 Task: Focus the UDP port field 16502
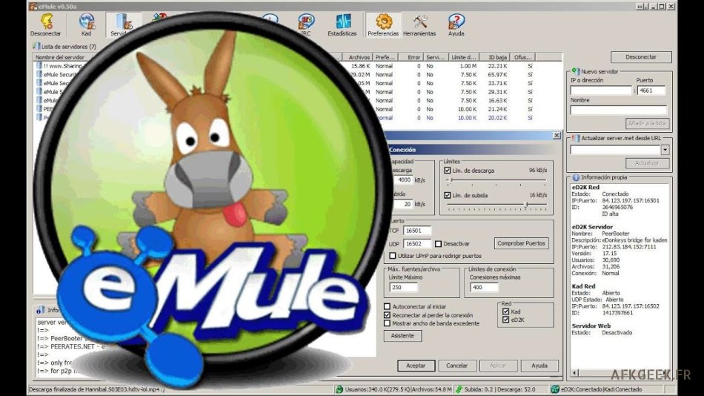pyautogui.click(x=416, y=244)
